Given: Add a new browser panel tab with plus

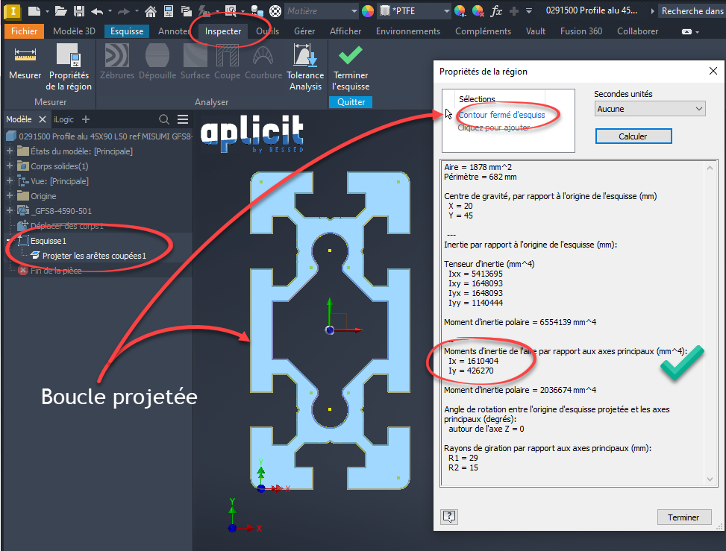Looking at the screenshot, I should pos(86,119).
